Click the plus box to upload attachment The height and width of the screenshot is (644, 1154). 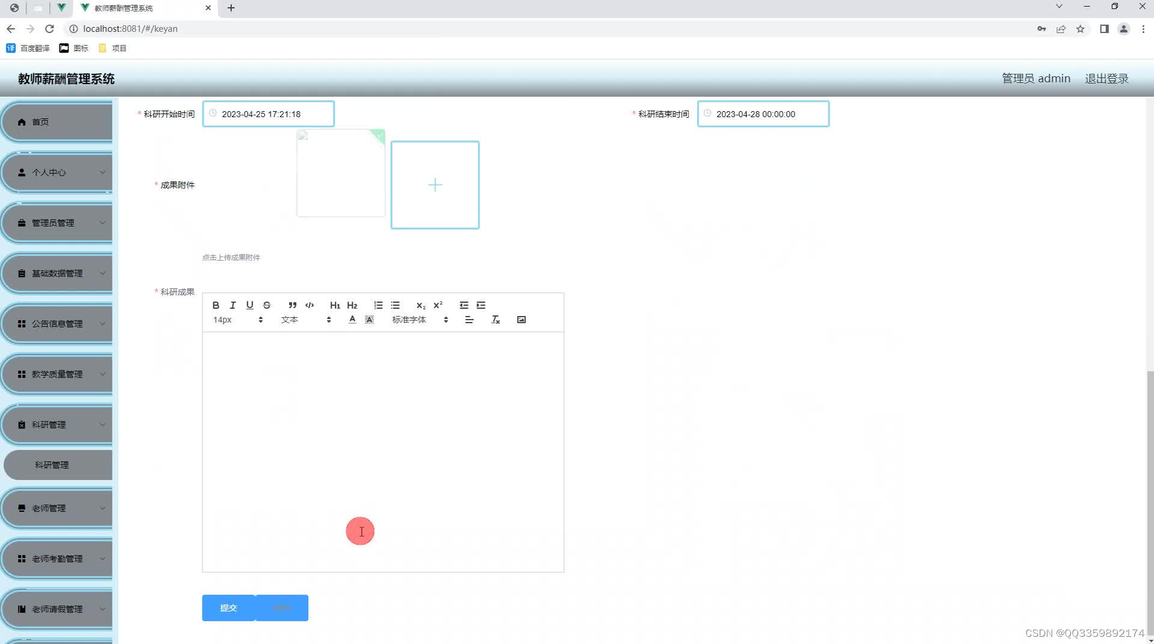435,185
